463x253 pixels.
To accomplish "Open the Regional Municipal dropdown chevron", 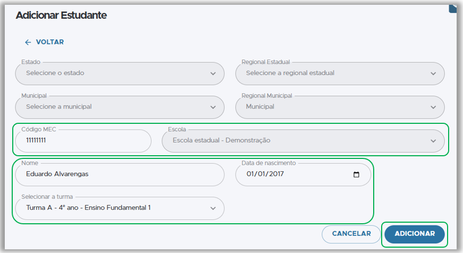I will pos(433,107).
